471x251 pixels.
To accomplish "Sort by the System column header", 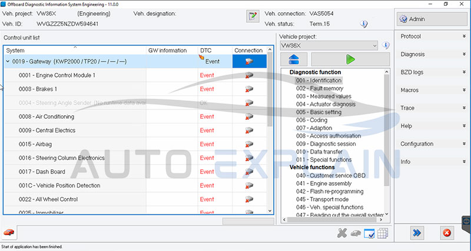I will pos(75,51).
